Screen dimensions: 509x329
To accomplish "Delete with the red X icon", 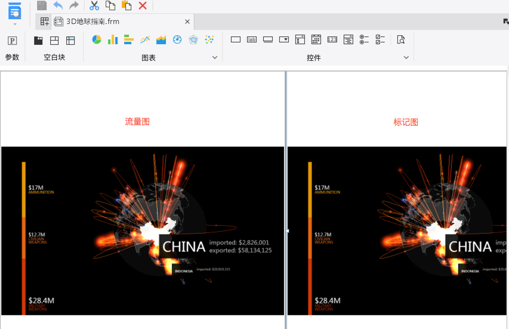I will click(143, 5).
